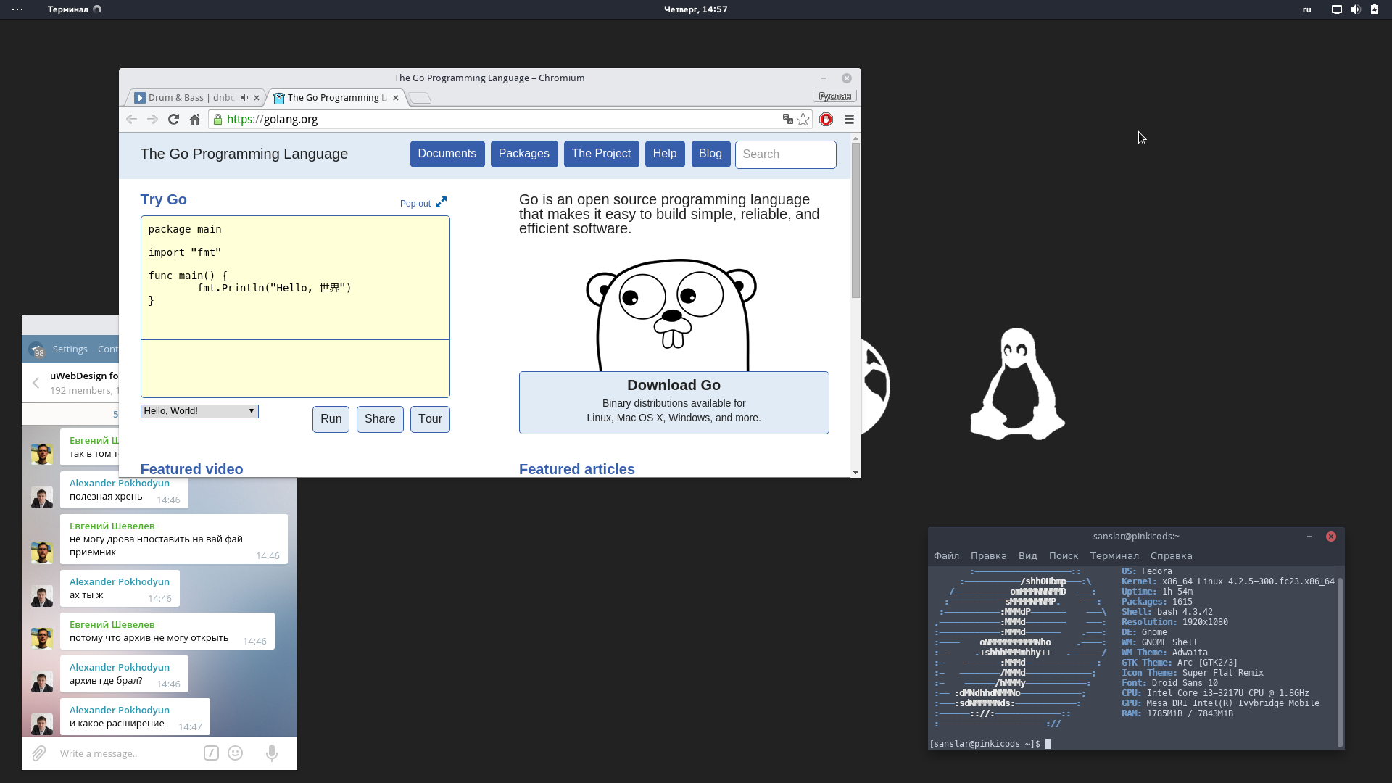Mute the Drum & Bass tab audio icon
This screenshot has height=783, width=1392.
click(x=245, y=97)
